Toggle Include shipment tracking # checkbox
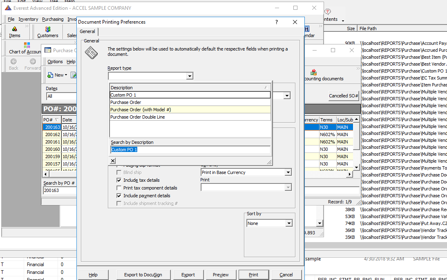447x280 pixels. point(119,203)
